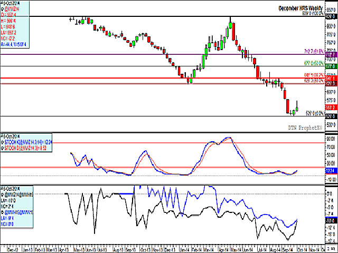
Task: Click the blue AI/IV line in price legend
Action: [13, 44]
